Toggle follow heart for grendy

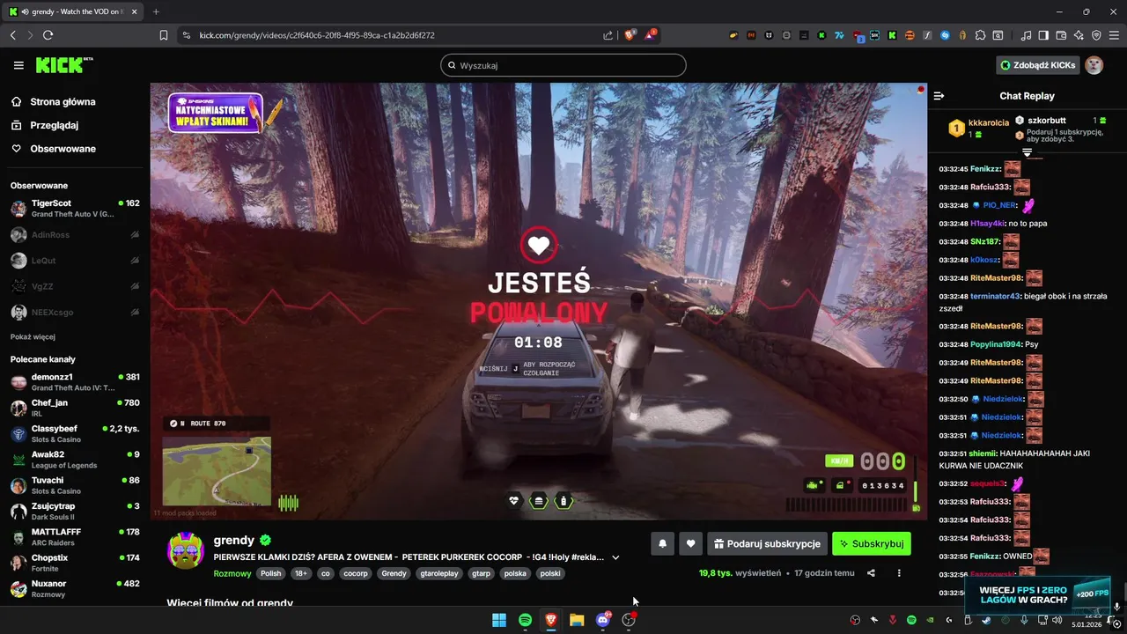[690, 543]
